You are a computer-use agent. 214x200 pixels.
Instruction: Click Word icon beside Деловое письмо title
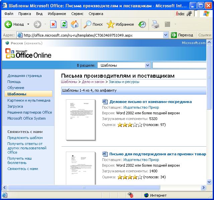coord(105,101)
